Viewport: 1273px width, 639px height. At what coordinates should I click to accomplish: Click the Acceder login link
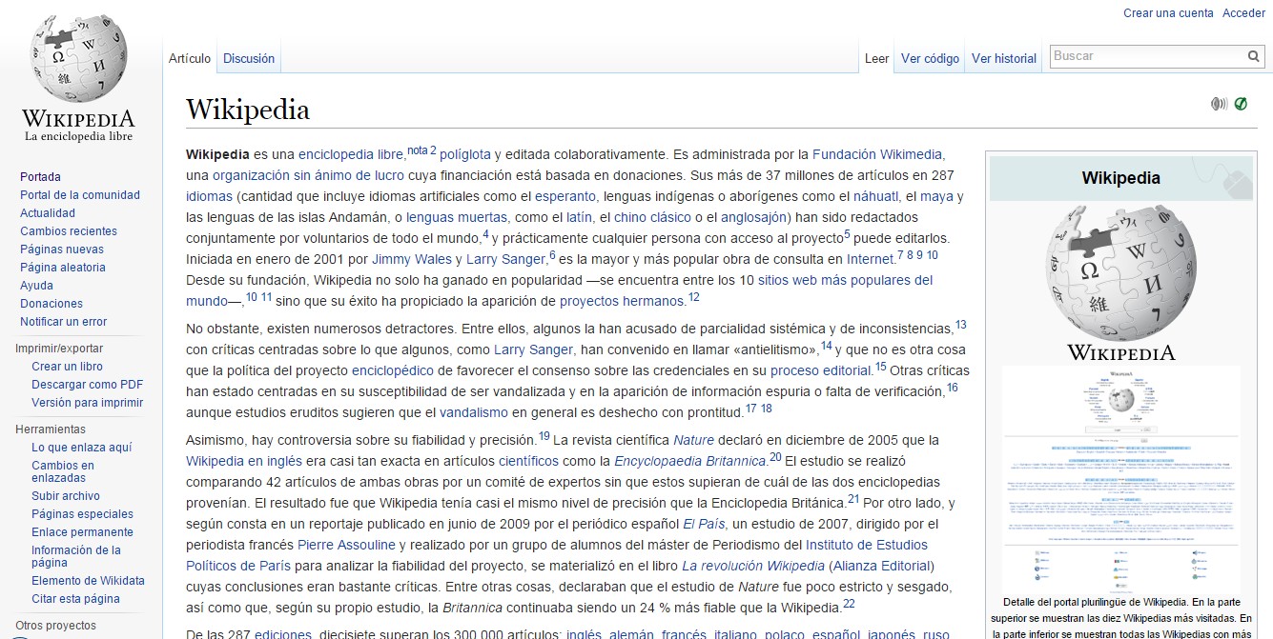point(1243,13)
